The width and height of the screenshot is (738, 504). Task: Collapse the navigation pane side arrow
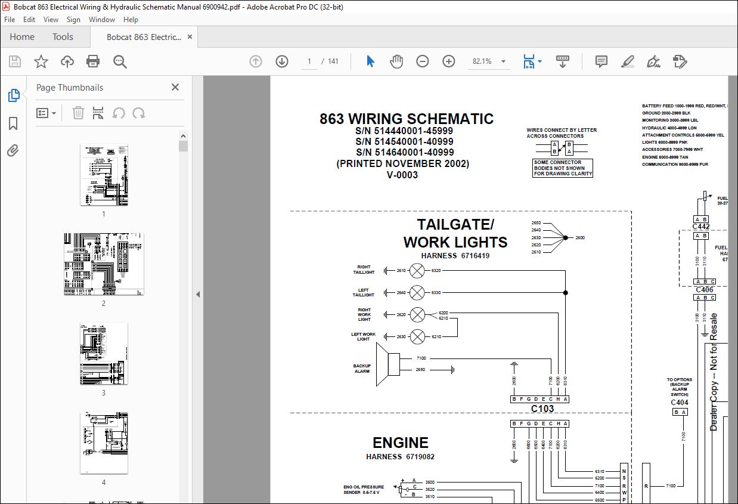[x=198, y=294]
